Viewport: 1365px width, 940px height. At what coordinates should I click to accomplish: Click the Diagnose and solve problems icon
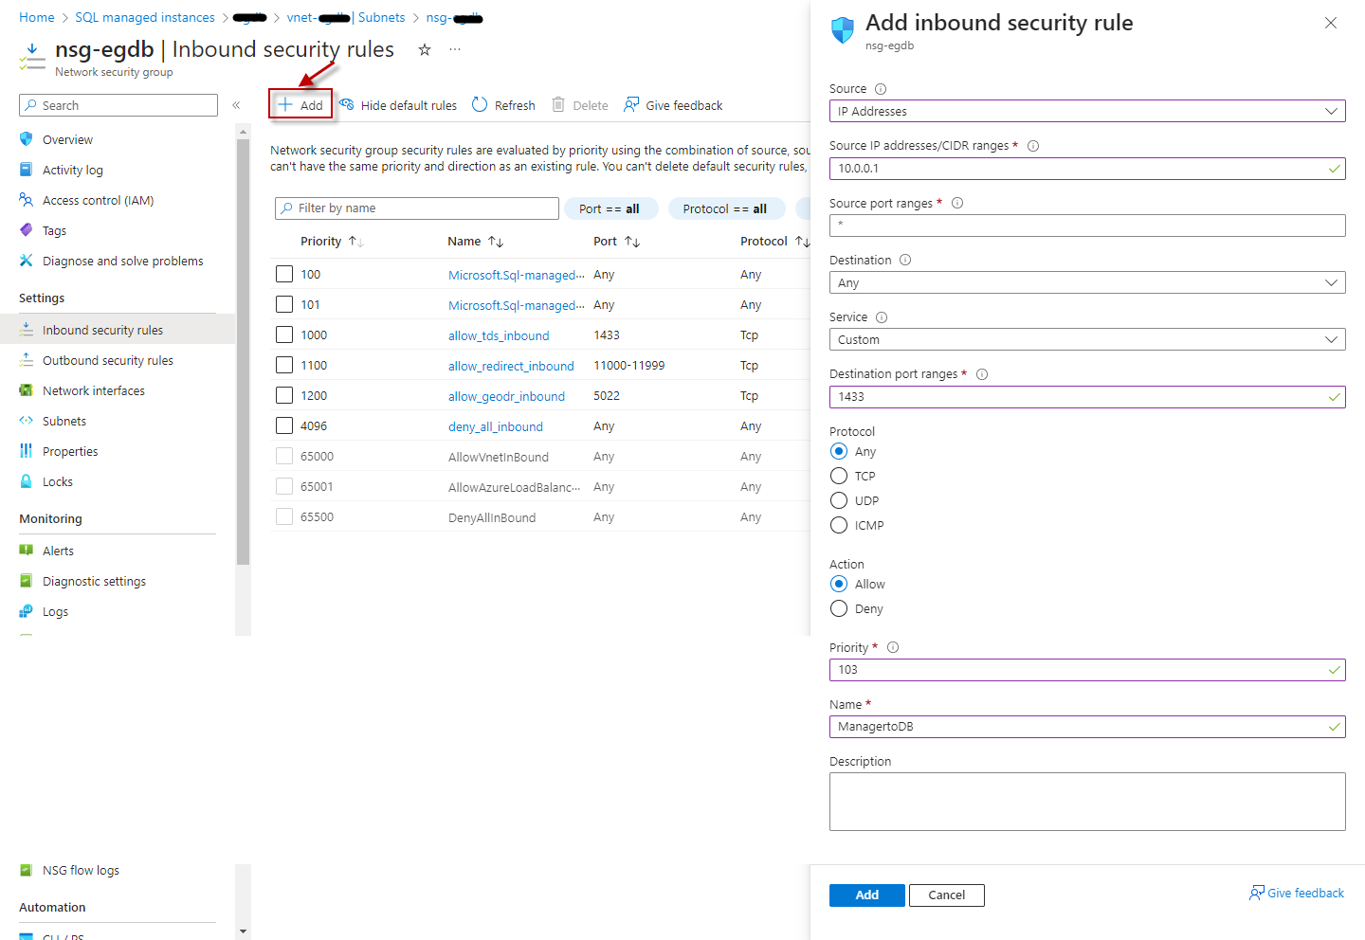27,261
